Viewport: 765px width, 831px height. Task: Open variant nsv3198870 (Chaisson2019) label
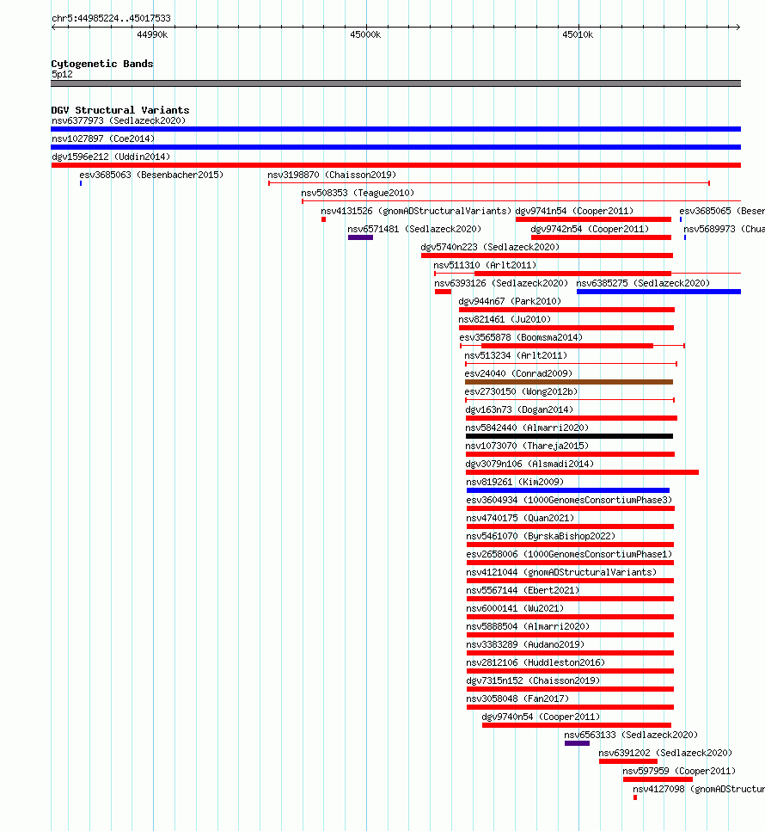point(332,175)
